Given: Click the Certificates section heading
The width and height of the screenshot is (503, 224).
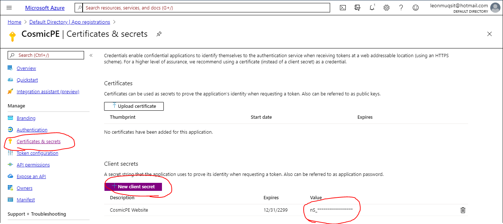Looking at the screenshot, I should pyautogui.click(x=118, y=83).
